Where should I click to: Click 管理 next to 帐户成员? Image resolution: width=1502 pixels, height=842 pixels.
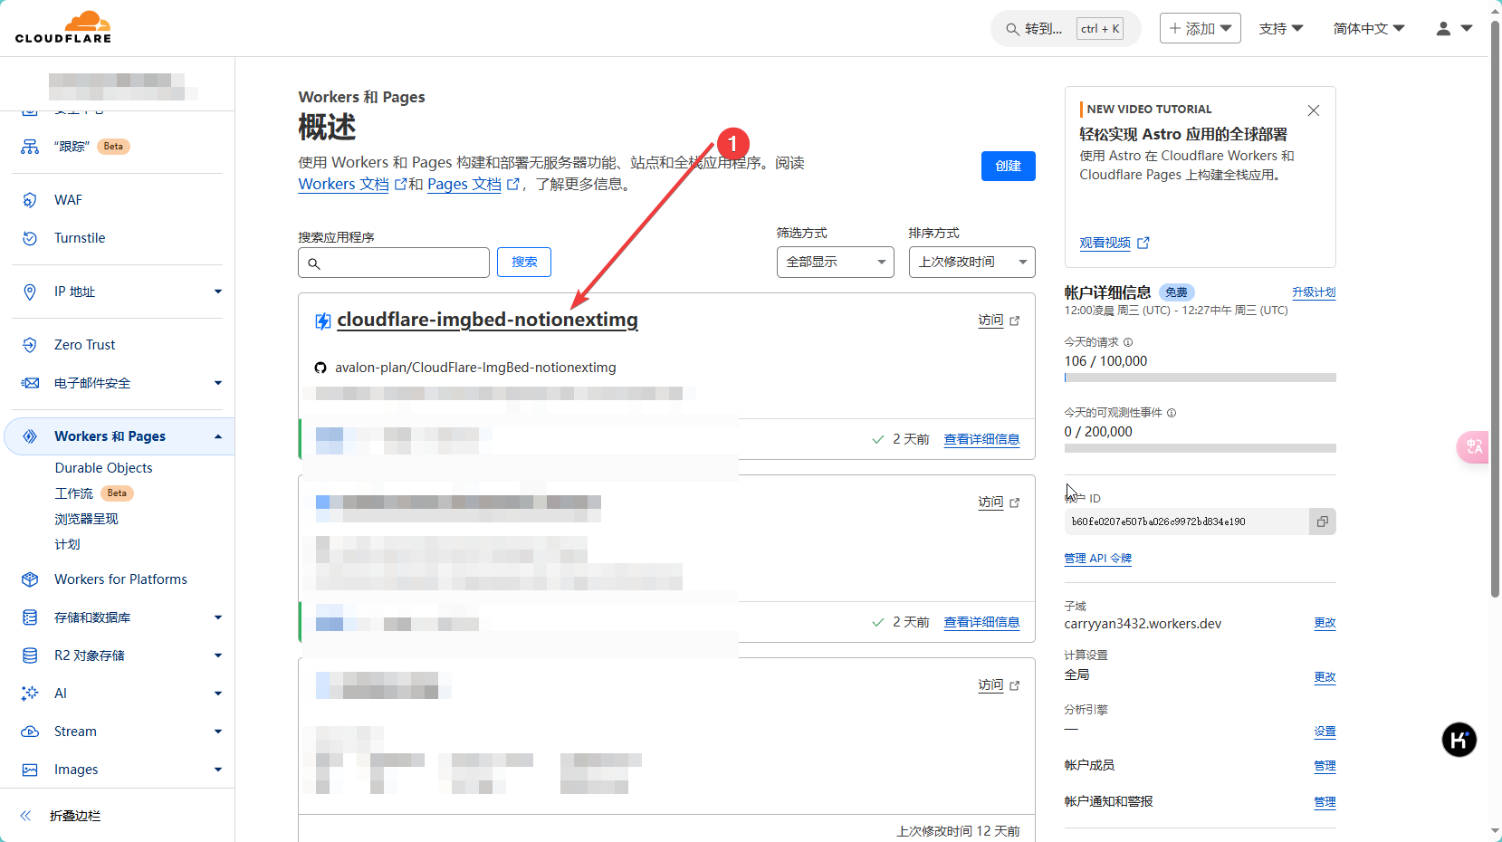coord(1325,766)
